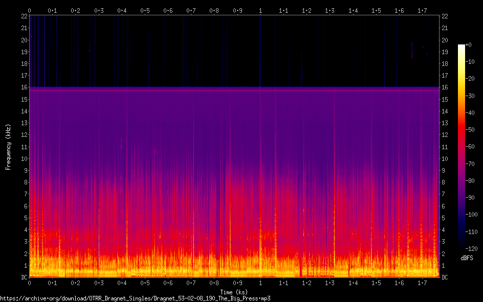
Task: Select the +0 value on the color scale
Action: [x=469, y=45]
